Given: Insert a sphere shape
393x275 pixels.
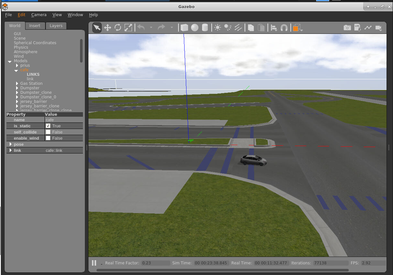Looking at the screenshot, I should pyautogui.click(x=195, y=28).
